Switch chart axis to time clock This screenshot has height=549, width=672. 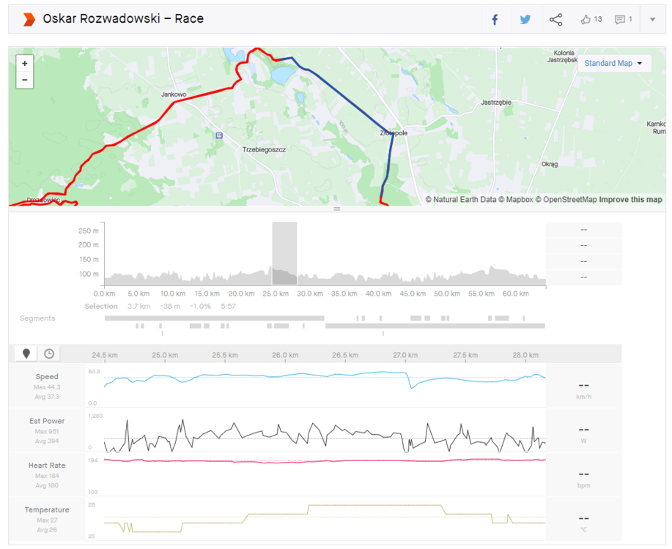(48, 354)
